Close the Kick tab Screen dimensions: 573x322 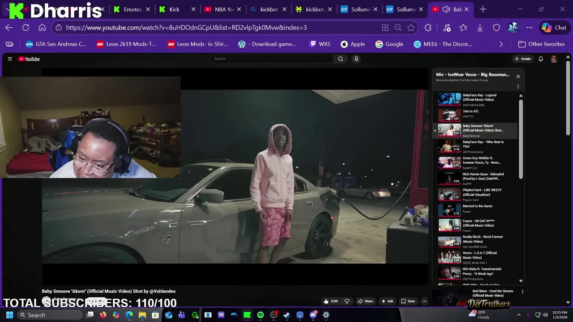tap(193, 9)
